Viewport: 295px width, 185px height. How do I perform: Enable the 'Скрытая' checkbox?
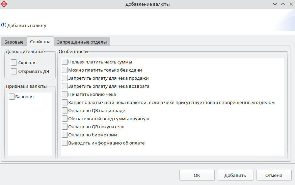tap(14, 62)
